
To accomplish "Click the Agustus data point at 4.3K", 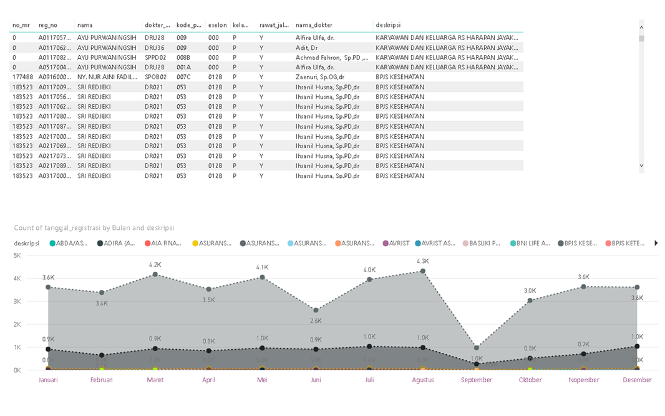I will [x=423, y=271].
